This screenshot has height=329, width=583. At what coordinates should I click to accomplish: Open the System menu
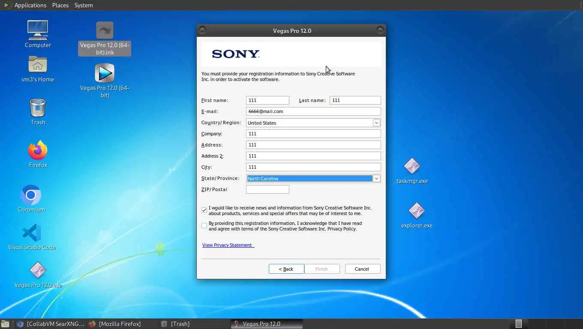pos(84,5)
